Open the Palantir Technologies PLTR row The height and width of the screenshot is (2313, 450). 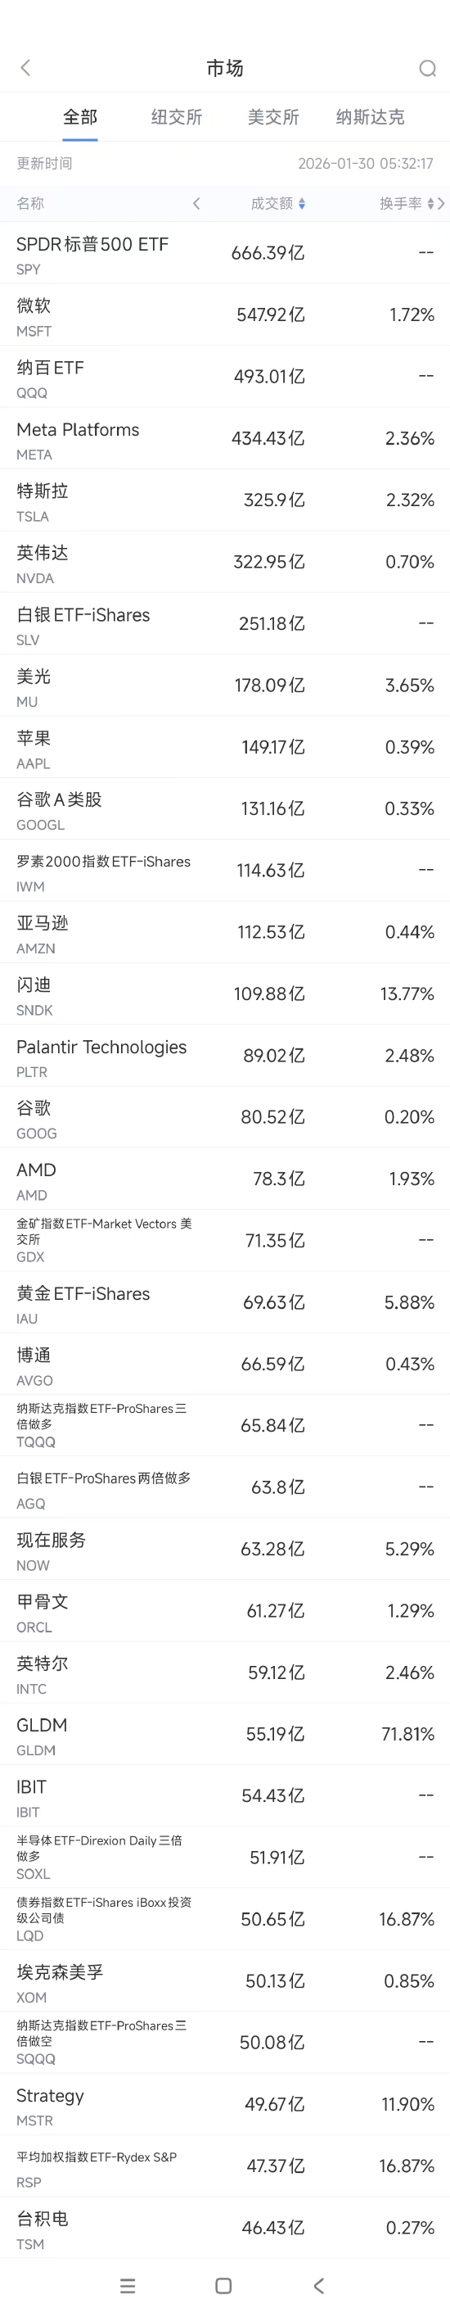tap(225, 1056)
